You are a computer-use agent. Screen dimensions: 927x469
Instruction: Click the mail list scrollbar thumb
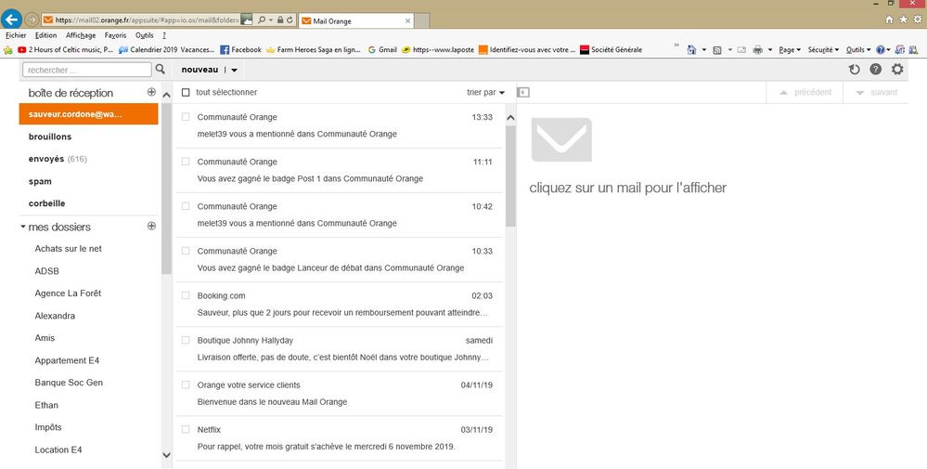click(510, 176)
